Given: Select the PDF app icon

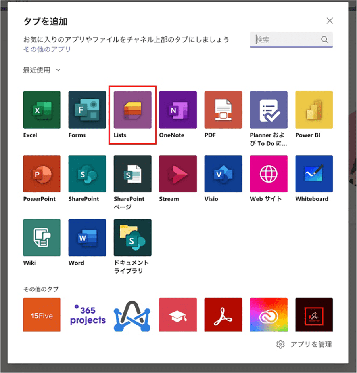Looking at the screenshot, I should point(223,110).
